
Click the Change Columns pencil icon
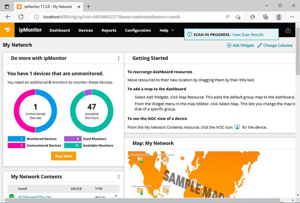coord(259,45)
